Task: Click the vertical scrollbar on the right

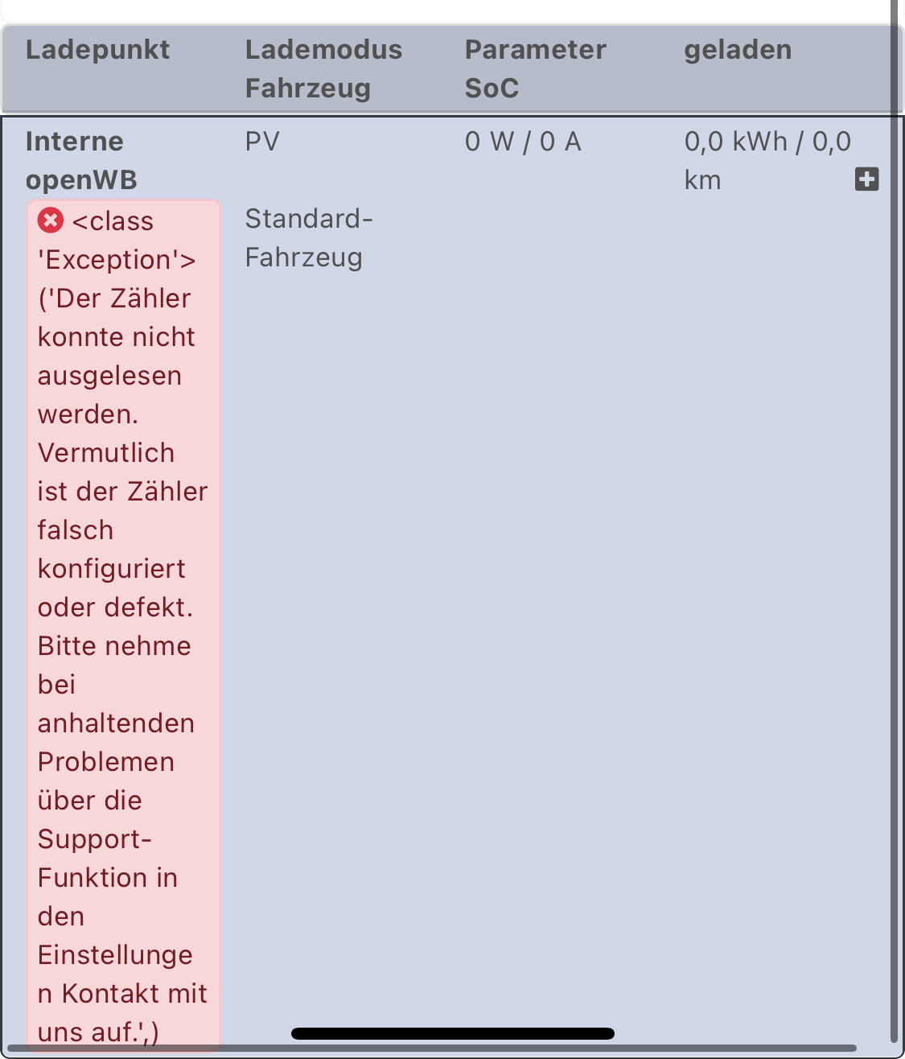Action: click(894, 523)
